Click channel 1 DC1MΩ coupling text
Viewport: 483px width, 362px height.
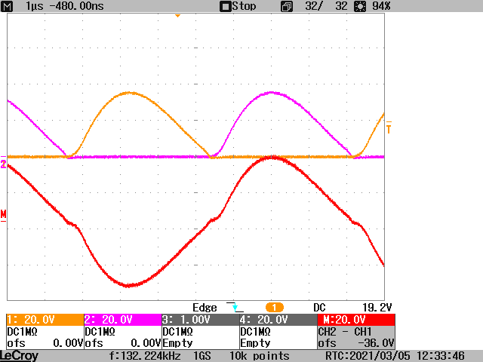pyautogui.click(x=22, y=332)
